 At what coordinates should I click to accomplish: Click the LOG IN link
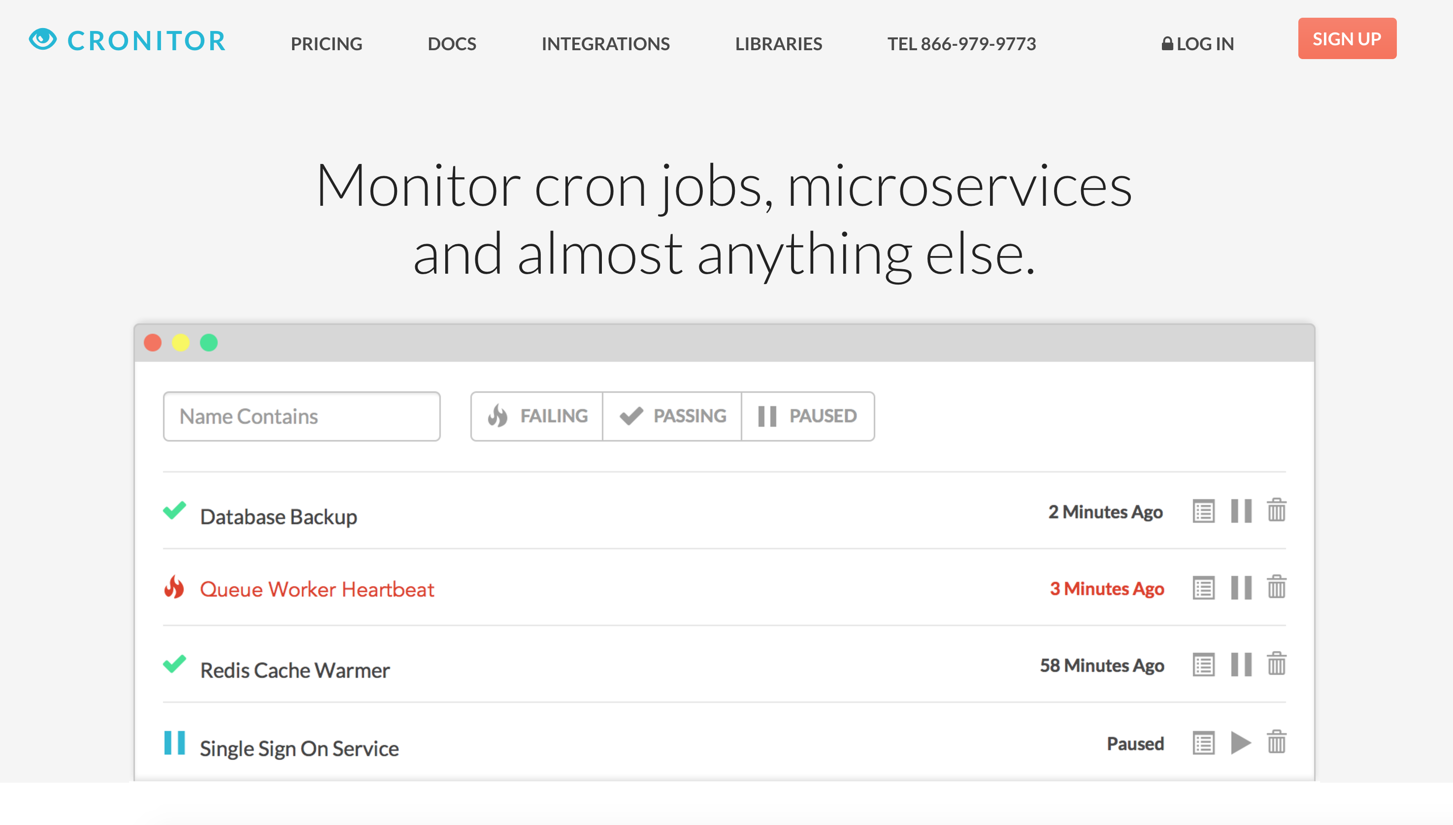tap(1197, 44)
